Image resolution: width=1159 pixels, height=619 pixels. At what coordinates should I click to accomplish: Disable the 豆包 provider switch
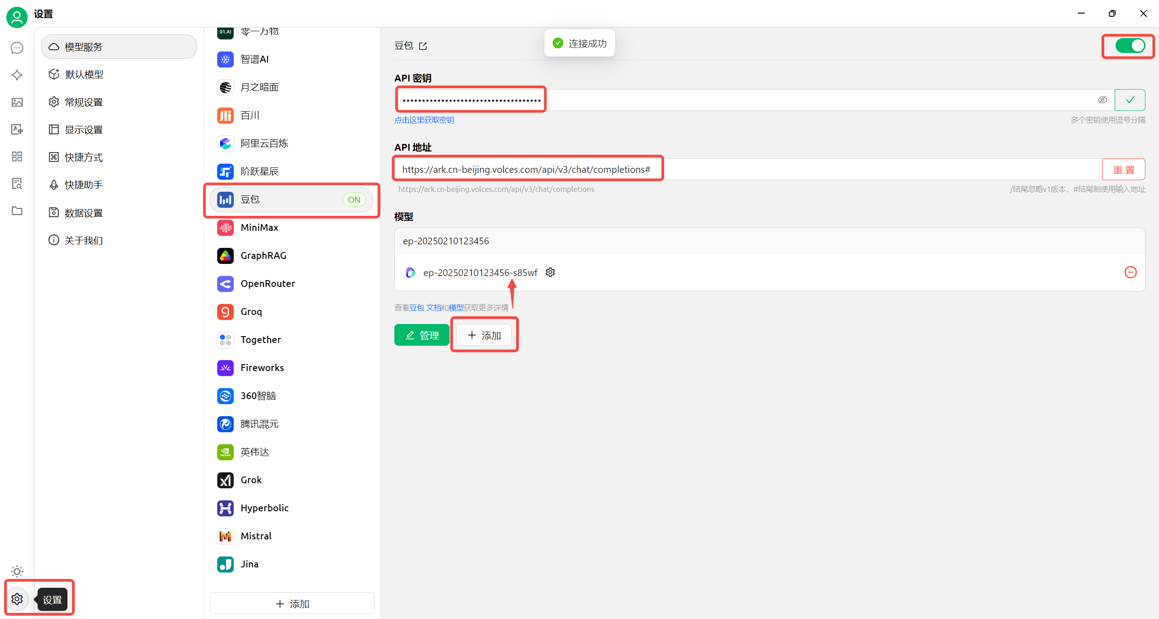pyautogui.click(x=1130, y=46)
